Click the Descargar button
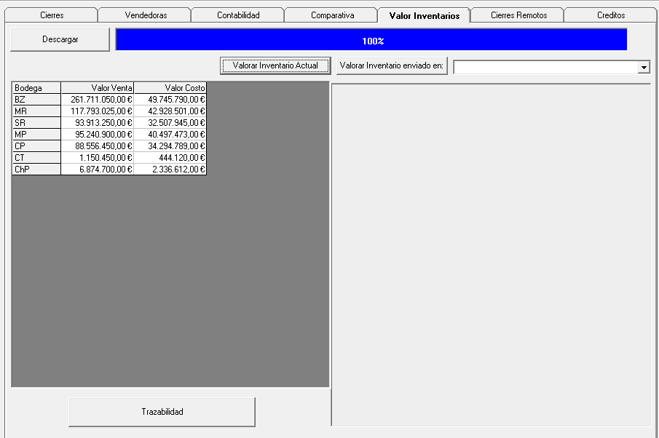The width and height of the screenshot is (659, 438). 60,40
